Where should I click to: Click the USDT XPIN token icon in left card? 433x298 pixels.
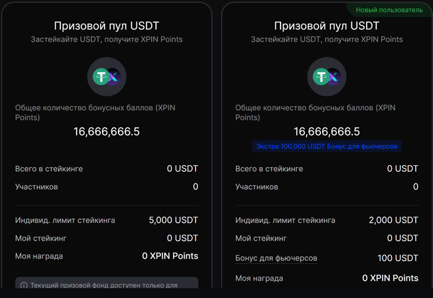pyautogui.click(x=107, y=76)
